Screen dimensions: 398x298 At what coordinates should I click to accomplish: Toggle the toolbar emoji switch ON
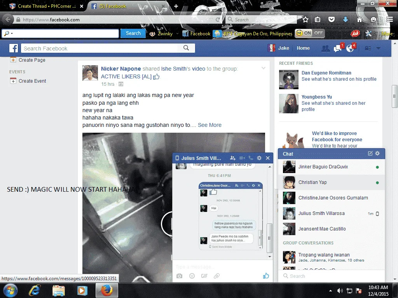304,33
